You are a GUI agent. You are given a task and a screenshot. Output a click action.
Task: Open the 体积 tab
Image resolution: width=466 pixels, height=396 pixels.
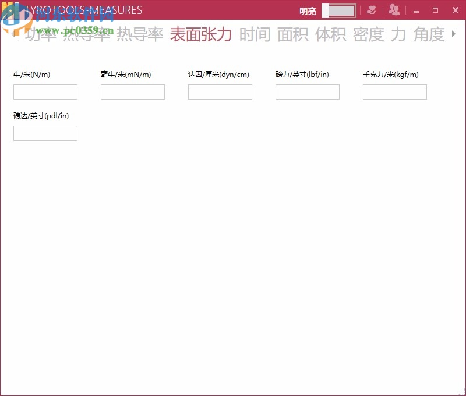point(330,34)
